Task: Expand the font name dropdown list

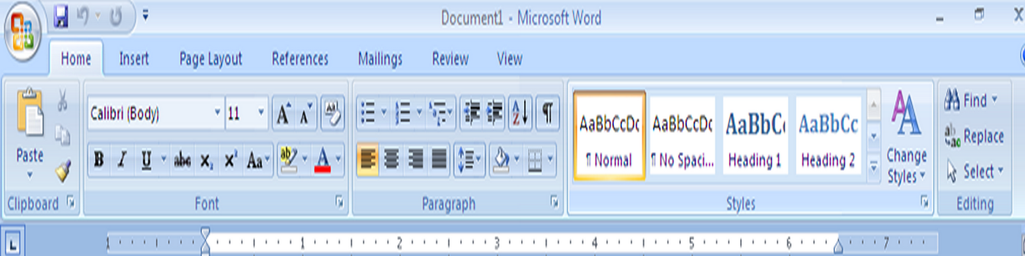Action: tap(217, 113)
